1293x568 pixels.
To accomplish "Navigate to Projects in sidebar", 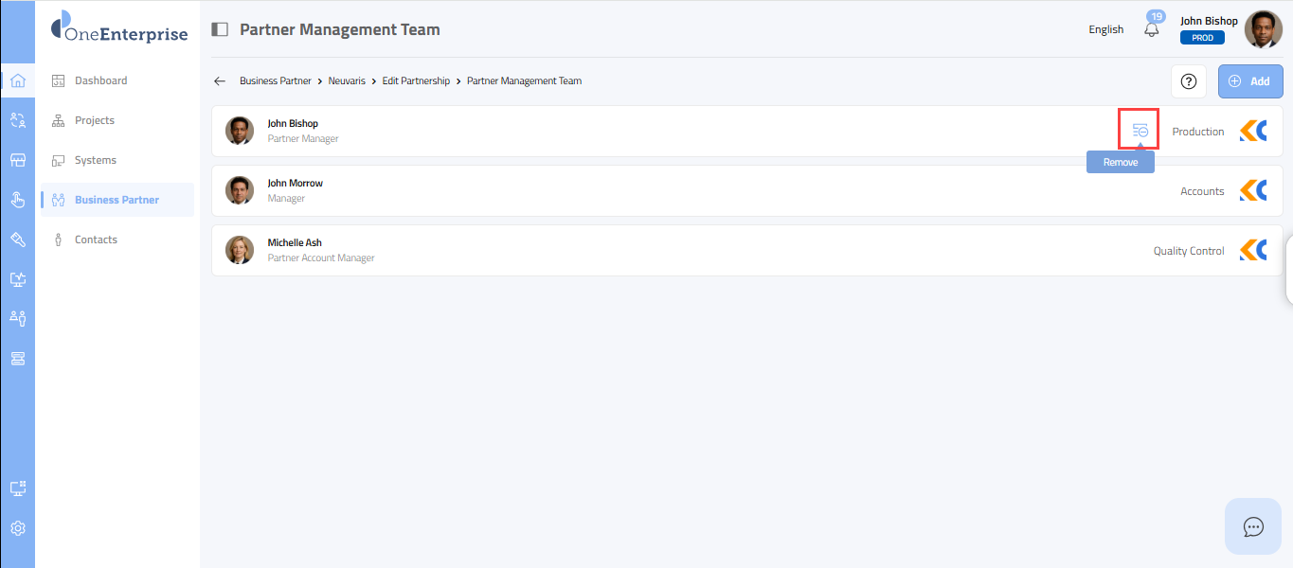I will 95,120.
